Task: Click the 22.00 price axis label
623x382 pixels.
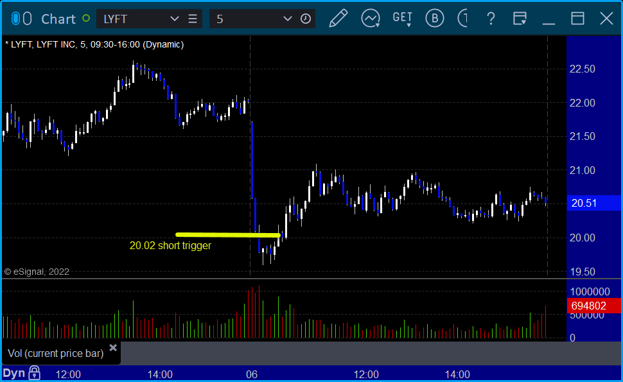Action: (x=582, y=103)
